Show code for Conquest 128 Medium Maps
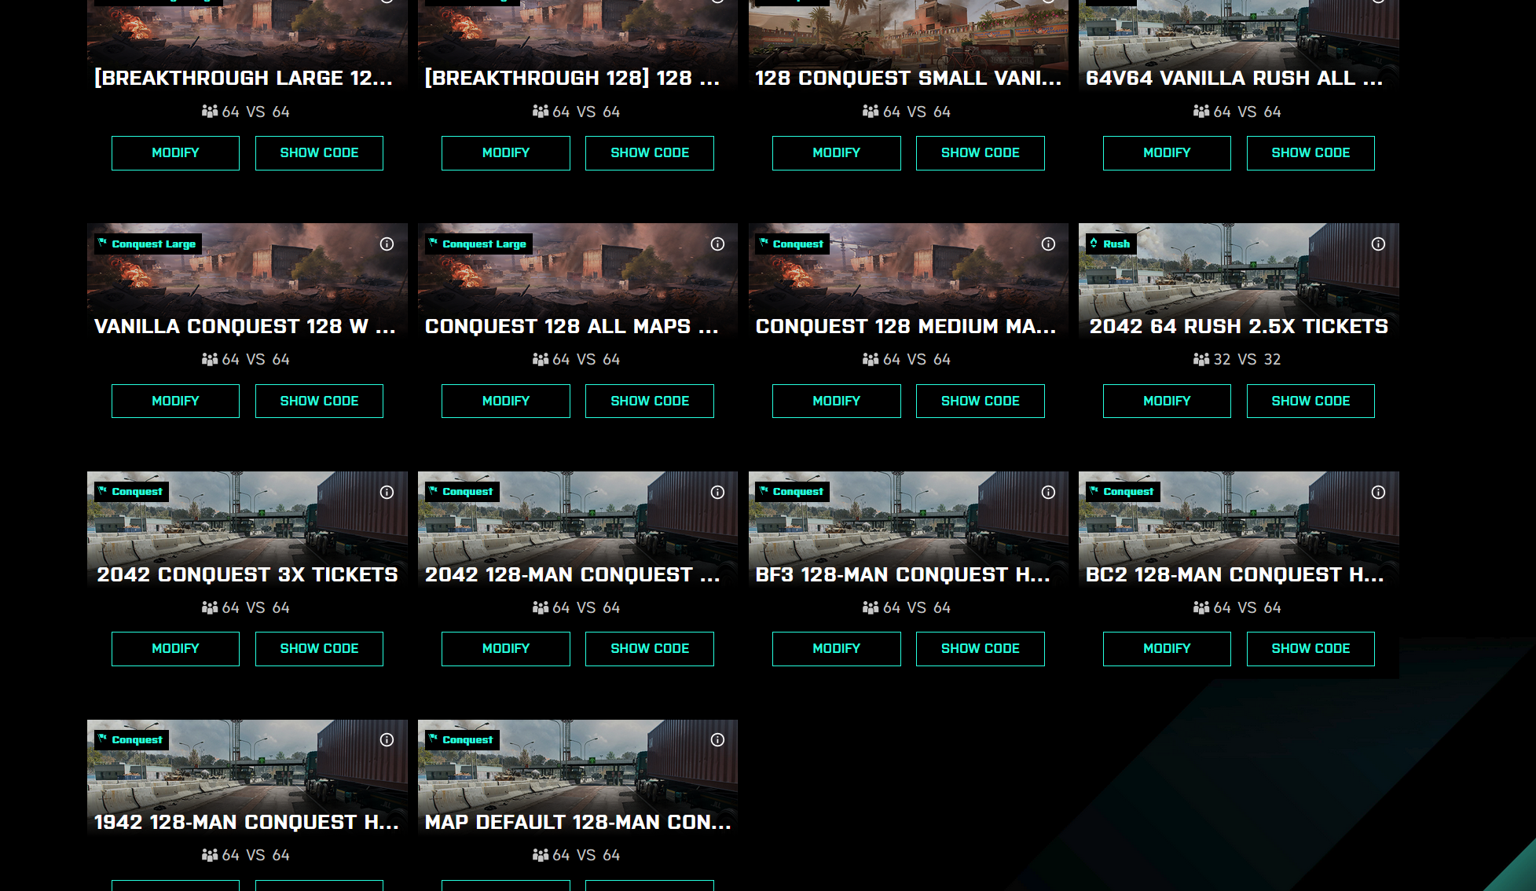Viewport: 1536px width, 891px height. [x=981, y=401]
